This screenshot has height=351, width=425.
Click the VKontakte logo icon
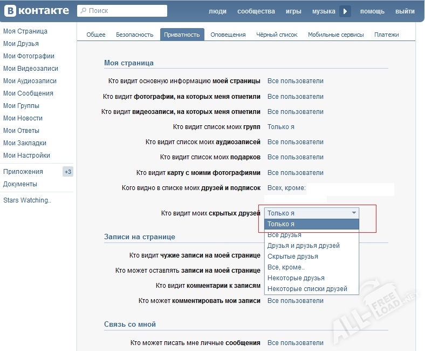click(x=10, y=11)
